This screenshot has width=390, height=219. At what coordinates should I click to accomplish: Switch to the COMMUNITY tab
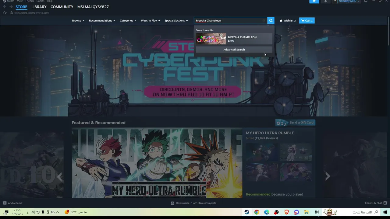coord(62,7)
